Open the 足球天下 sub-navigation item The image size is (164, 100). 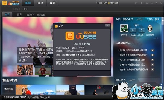30,15
